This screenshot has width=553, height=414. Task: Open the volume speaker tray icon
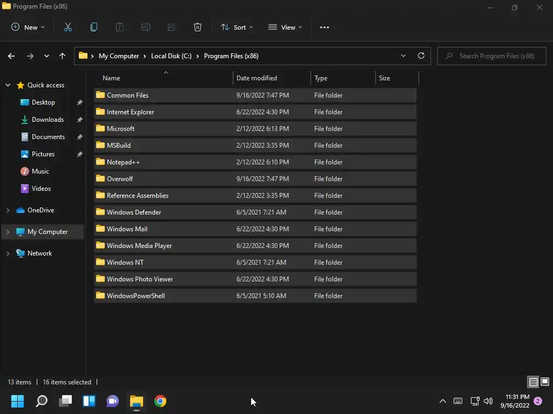[488, 401]
